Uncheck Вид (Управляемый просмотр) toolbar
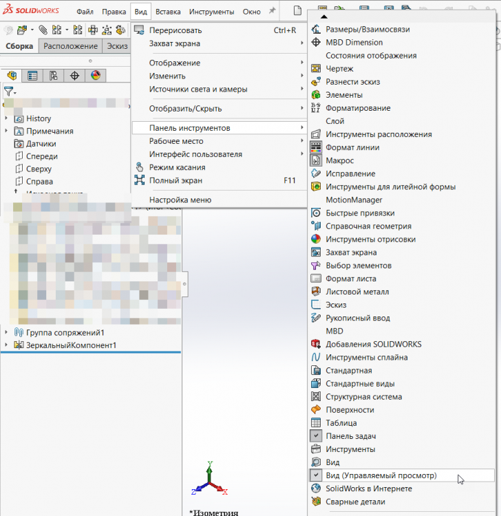Viewport: 501px width, 516px height. point(316,475)
